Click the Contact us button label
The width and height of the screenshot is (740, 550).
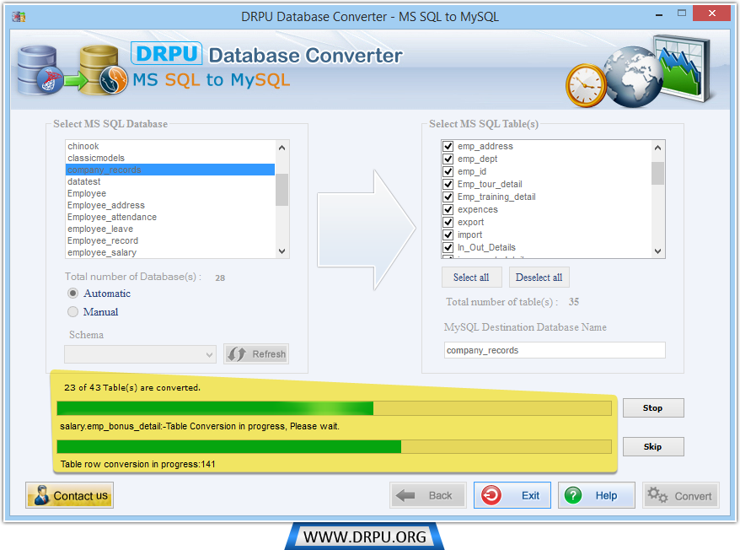(81, 496)
